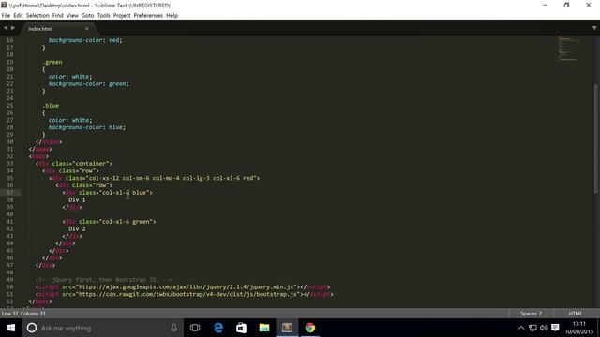Click the Cortana search box
600x337 pixels.
click(103, 328)
